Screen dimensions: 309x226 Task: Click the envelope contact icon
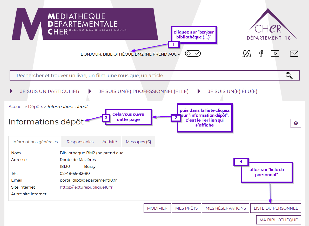(294, 54)
